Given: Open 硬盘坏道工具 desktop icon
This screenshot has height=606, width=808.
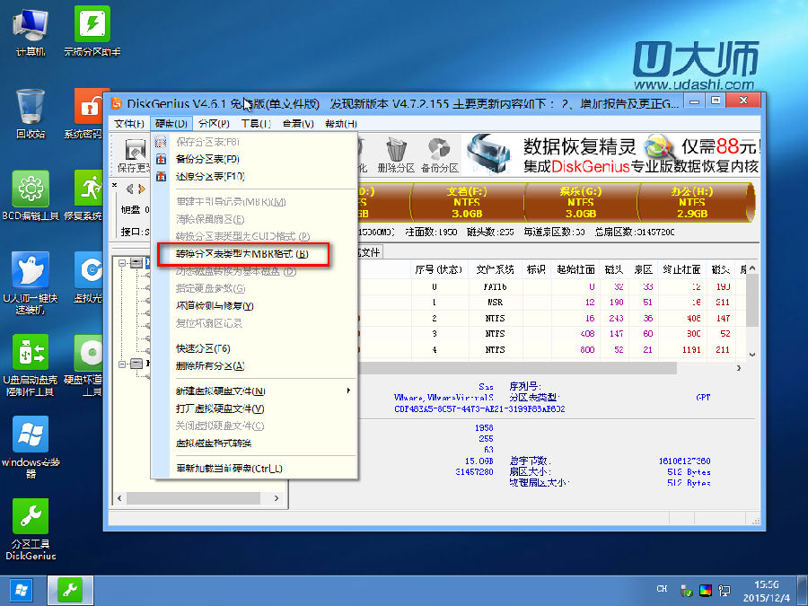Looking at the screenshot, I should click(88, 365).
